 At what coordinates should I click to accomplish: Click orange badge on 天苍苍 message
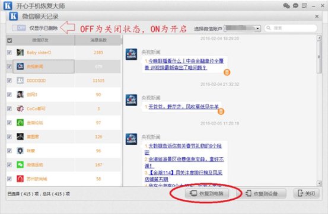[221, 111]
